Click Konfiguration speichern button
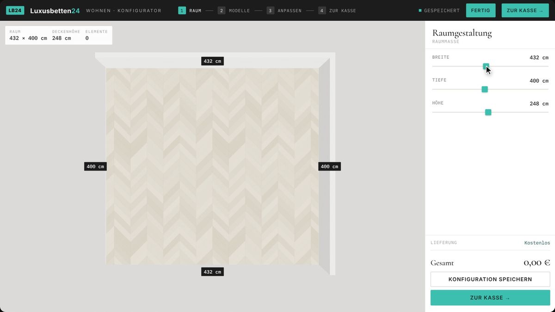 (490, 279)
